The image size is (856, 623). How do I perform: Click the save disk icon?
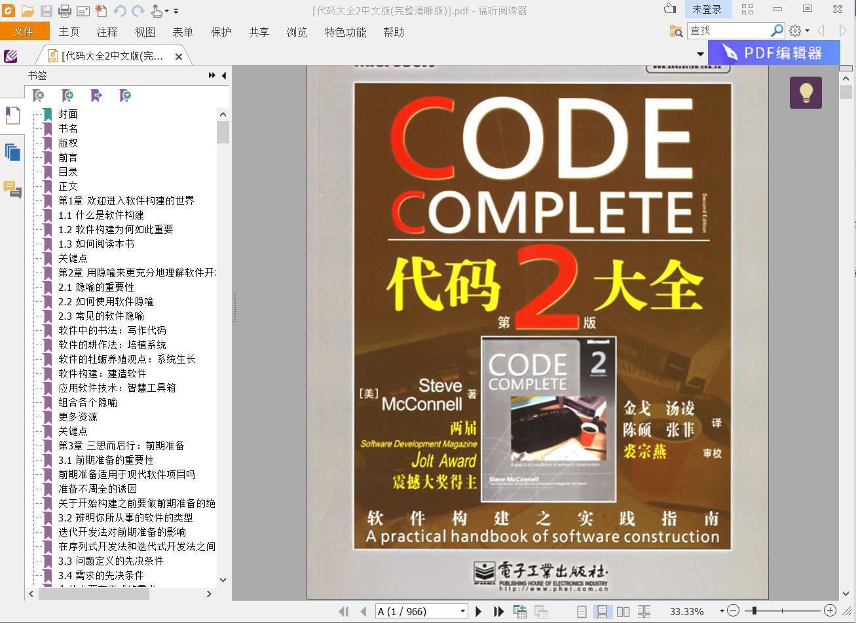pos(46,10)
